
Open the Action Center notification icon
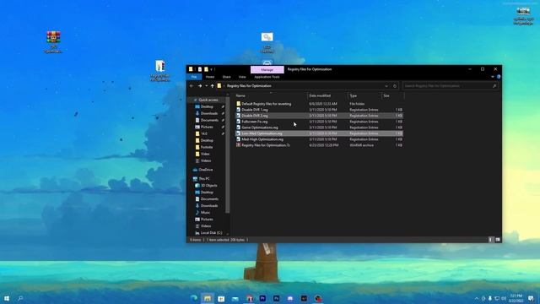531,298
